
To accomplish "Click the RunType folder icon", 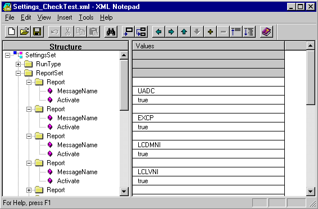I will click(x=29, y=64).
